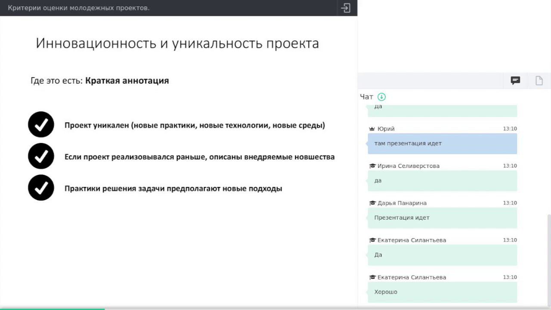The image size is (551, 310).
Task: Click the crown icon beside Юрий
Action: tap(372, 129)
